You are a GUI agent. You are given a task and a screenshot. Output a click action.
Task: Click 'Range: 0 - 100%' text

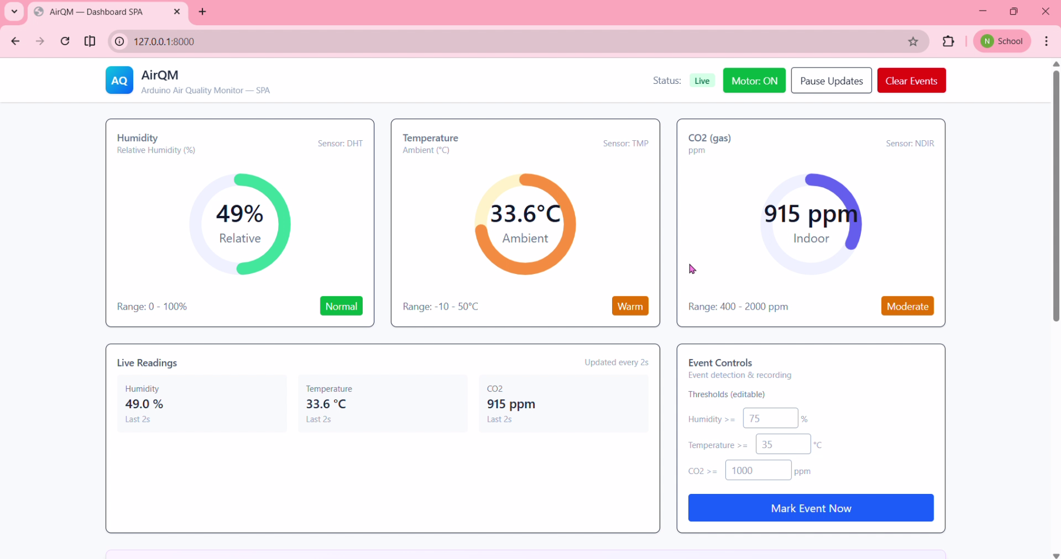click(x=152, y=306)
